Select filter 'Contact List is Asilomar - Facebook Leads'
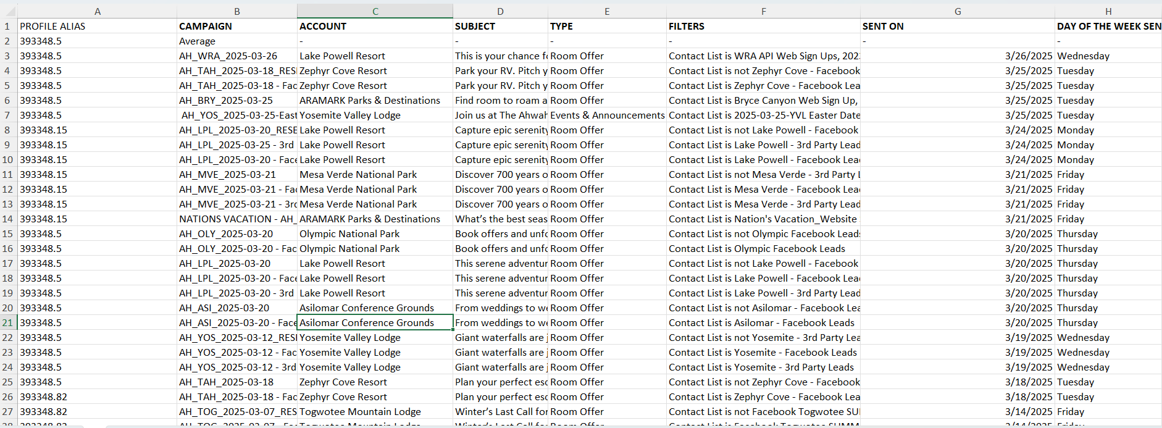The height and width of the screenshot is (428, 1162). (763, 322)
